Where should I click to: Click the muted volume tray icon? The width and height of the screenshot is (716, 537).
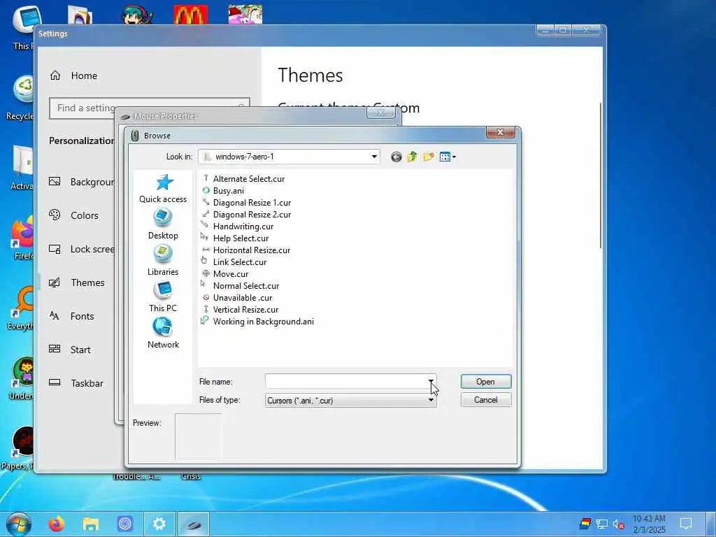pyautogui.click(x=619, y=524)
